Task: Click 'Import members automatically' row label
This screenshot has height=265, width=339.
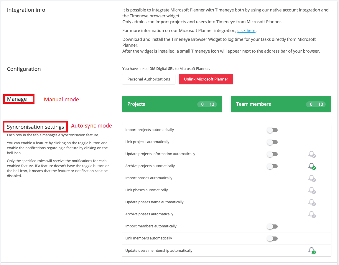Action: 151,226
